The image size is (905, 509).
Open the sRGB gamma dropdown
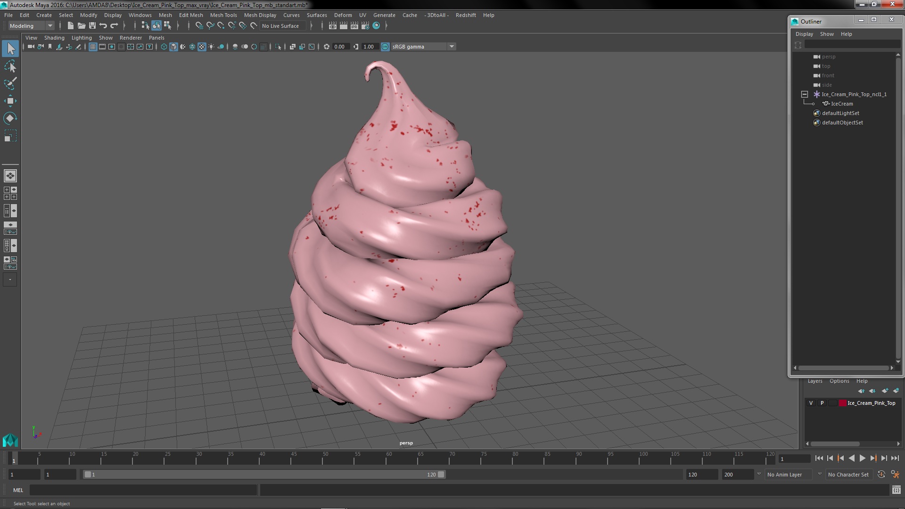[423, 47]
